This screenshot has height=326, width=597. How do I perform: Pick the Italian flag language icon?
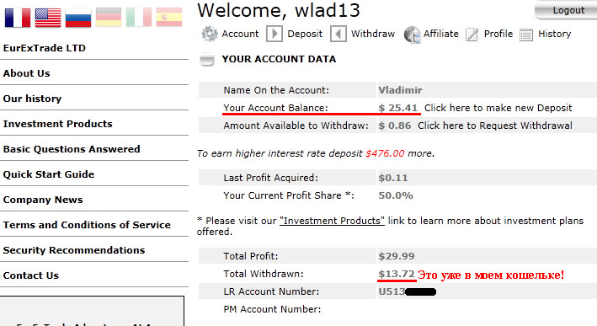point(139,17)
